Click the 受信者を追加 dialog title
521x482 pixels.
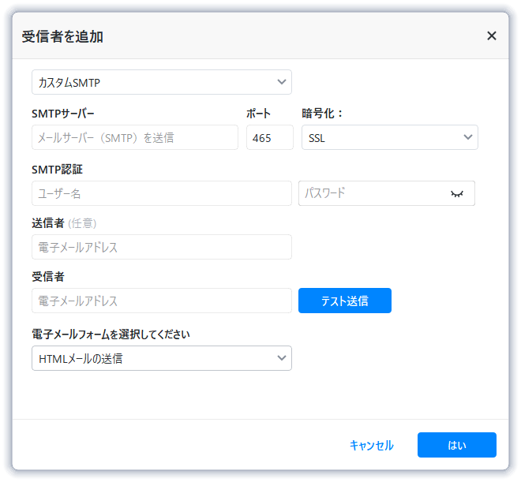pos(62,36)
